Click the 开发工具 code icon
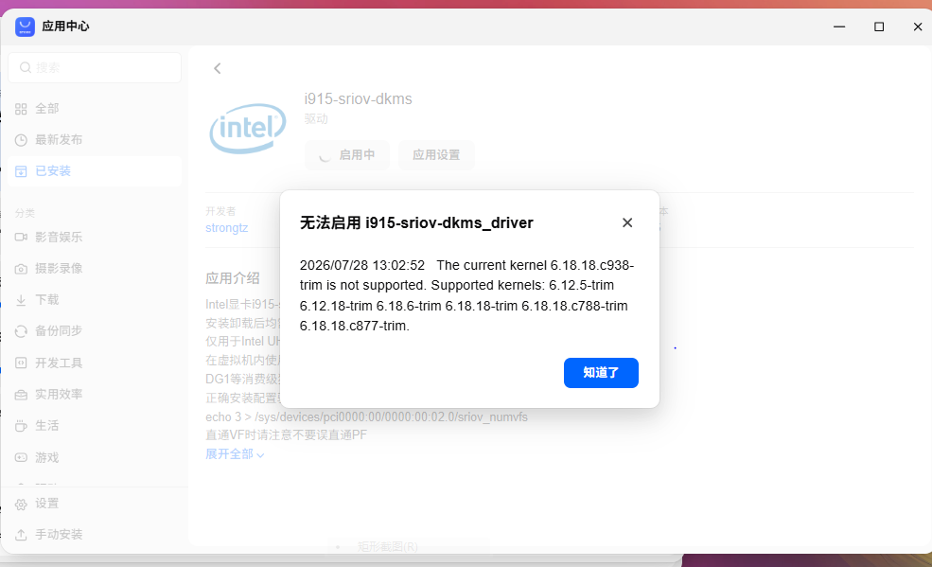 [x=21, y=363]
